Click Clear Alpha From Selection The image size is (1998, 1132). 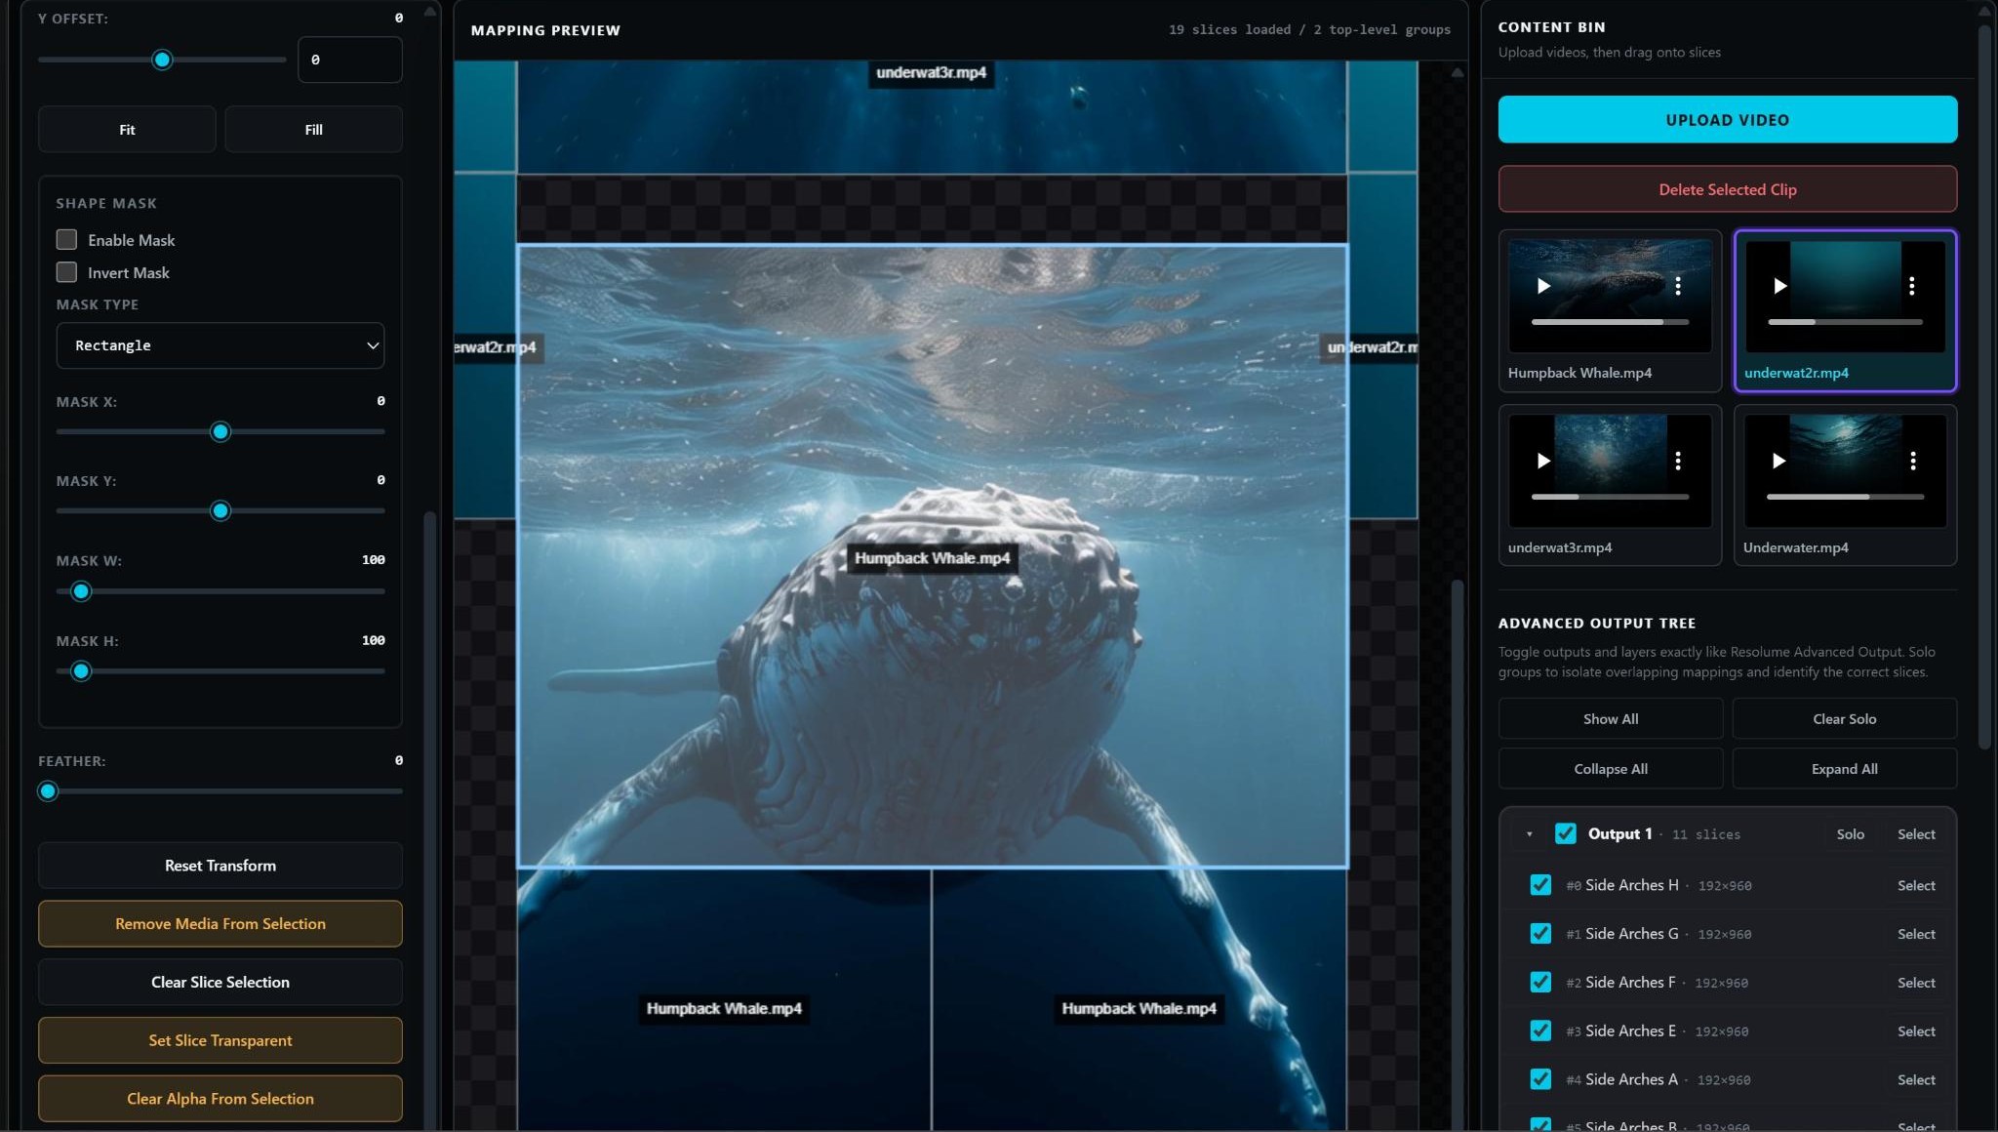tap(220, 1099)
